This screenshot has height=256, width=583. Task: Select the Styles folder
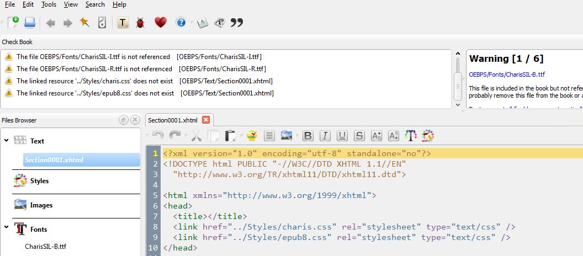[x=39, y=181]
